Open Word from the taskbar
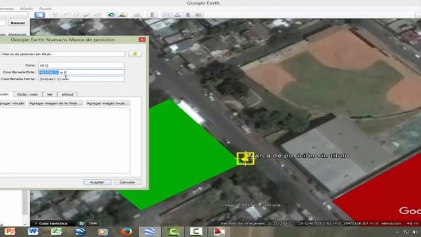 [33, 232]
